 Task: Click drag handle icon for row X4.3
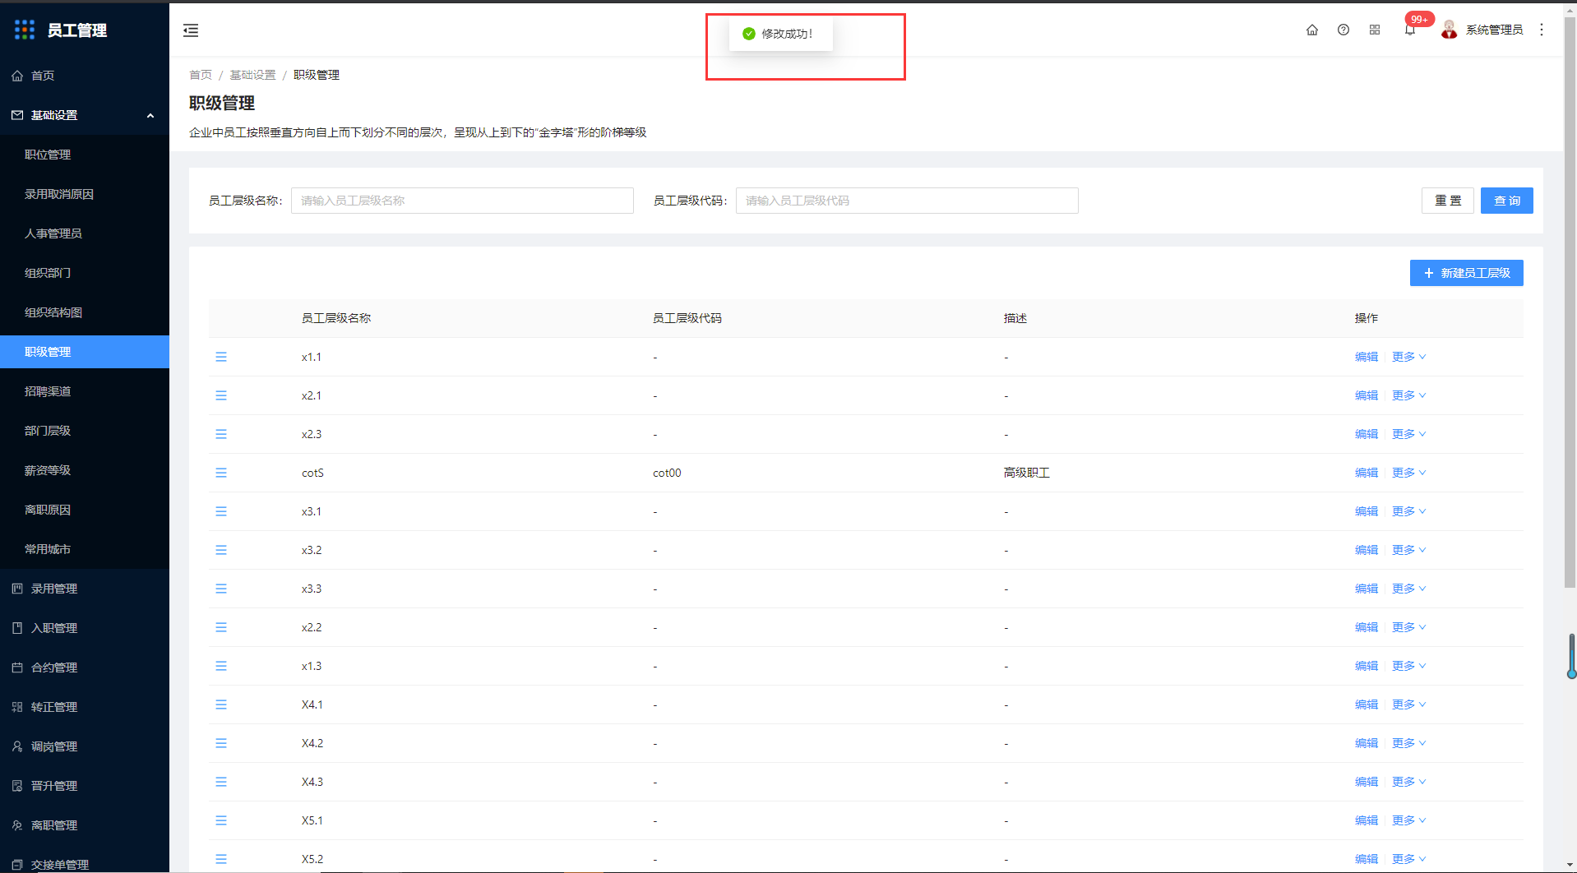coord(221,782)
